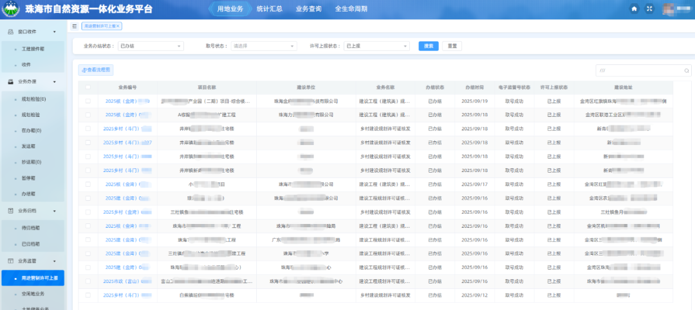This screenshot has height=310, width=695.
Task: Click the 业务归档 archive icon in the sidebar
Action: point(11,211)
